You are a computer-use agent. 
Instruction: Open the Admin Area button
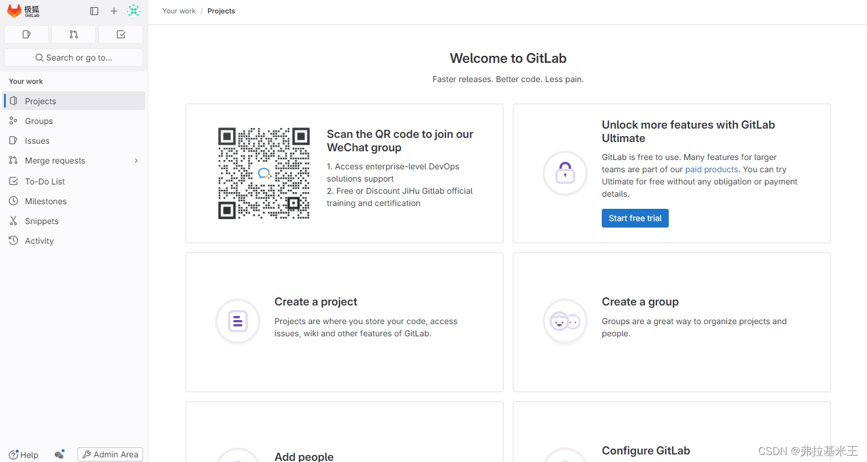point(110,454)
